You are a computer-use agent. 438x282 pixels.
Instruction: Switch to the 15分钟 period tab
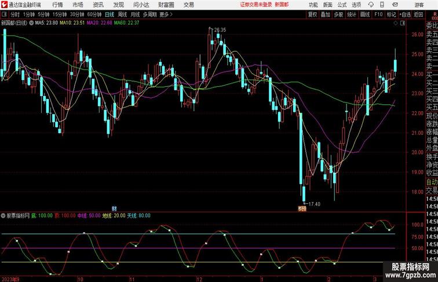[x=60, y=14]
